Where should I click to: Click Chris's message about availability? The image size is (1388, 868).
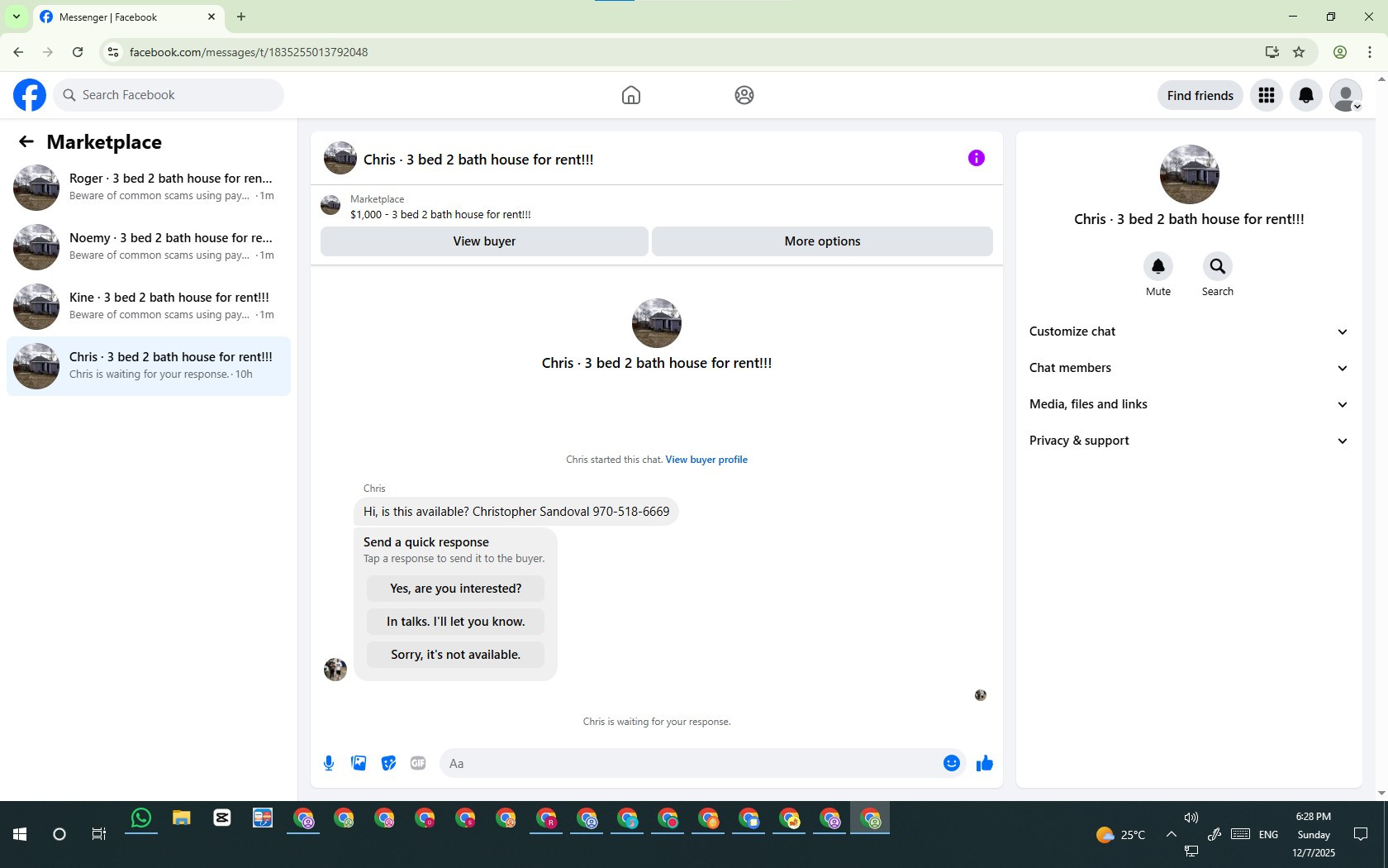pyautogui.click(x=516, y=512)
